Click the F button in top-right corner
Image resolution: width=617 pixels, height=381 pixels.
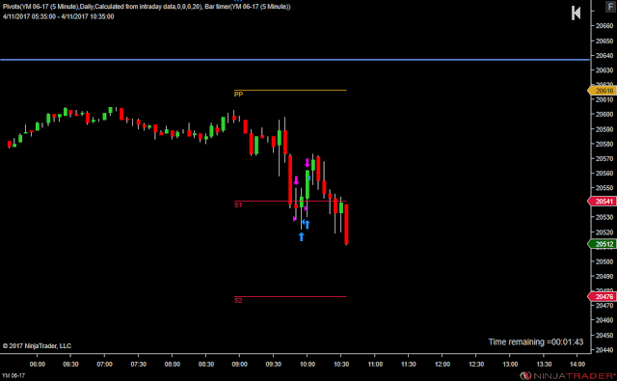coord(610,7)
